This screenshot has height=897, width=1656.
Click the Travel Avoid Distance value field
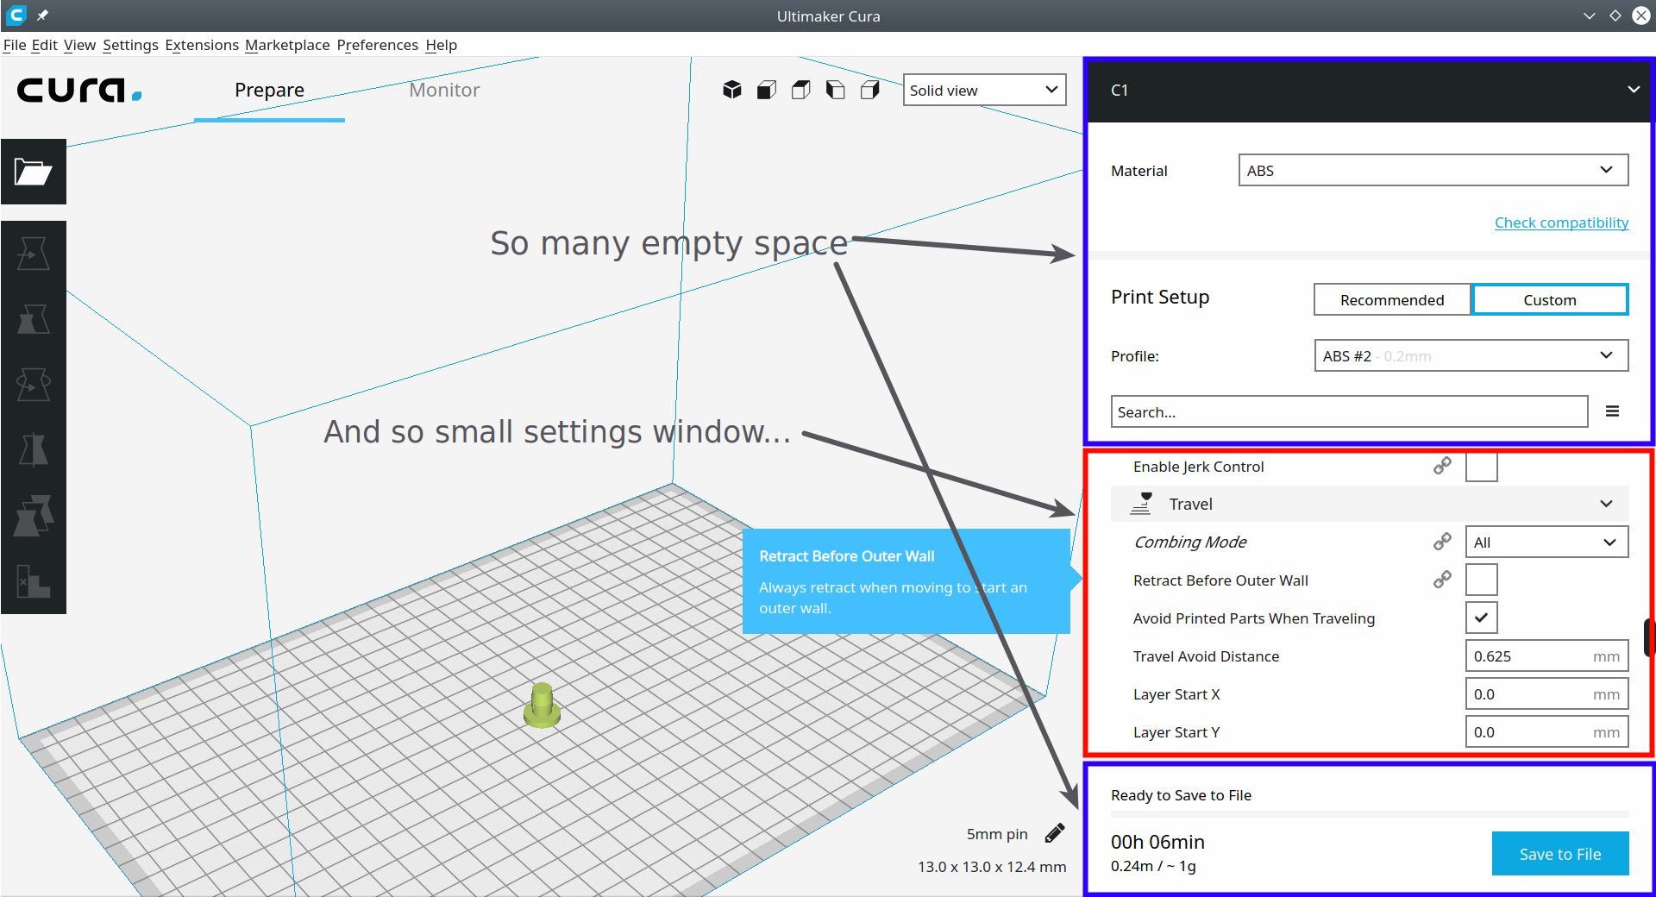coord(1547,655)
